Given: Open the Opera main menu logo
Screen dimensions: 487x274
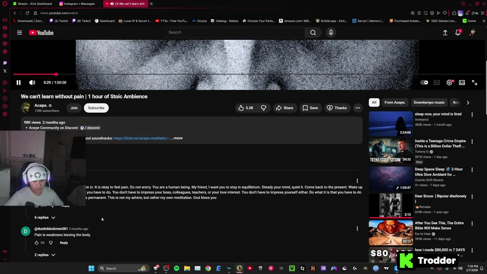Looking at the screenshot, I should (5, 4).
